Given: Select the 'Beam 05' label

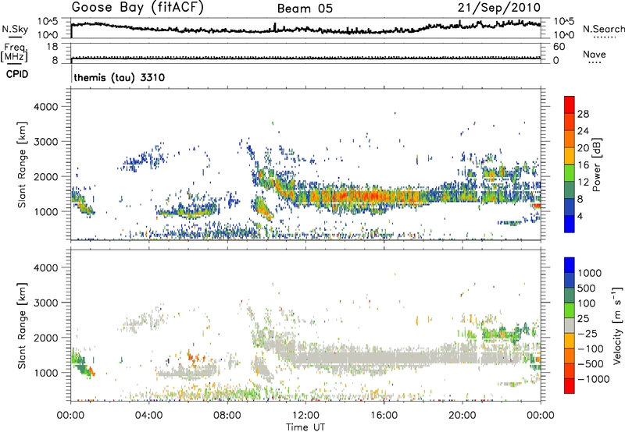Looking at the screenshot, I should click(305, 9).
